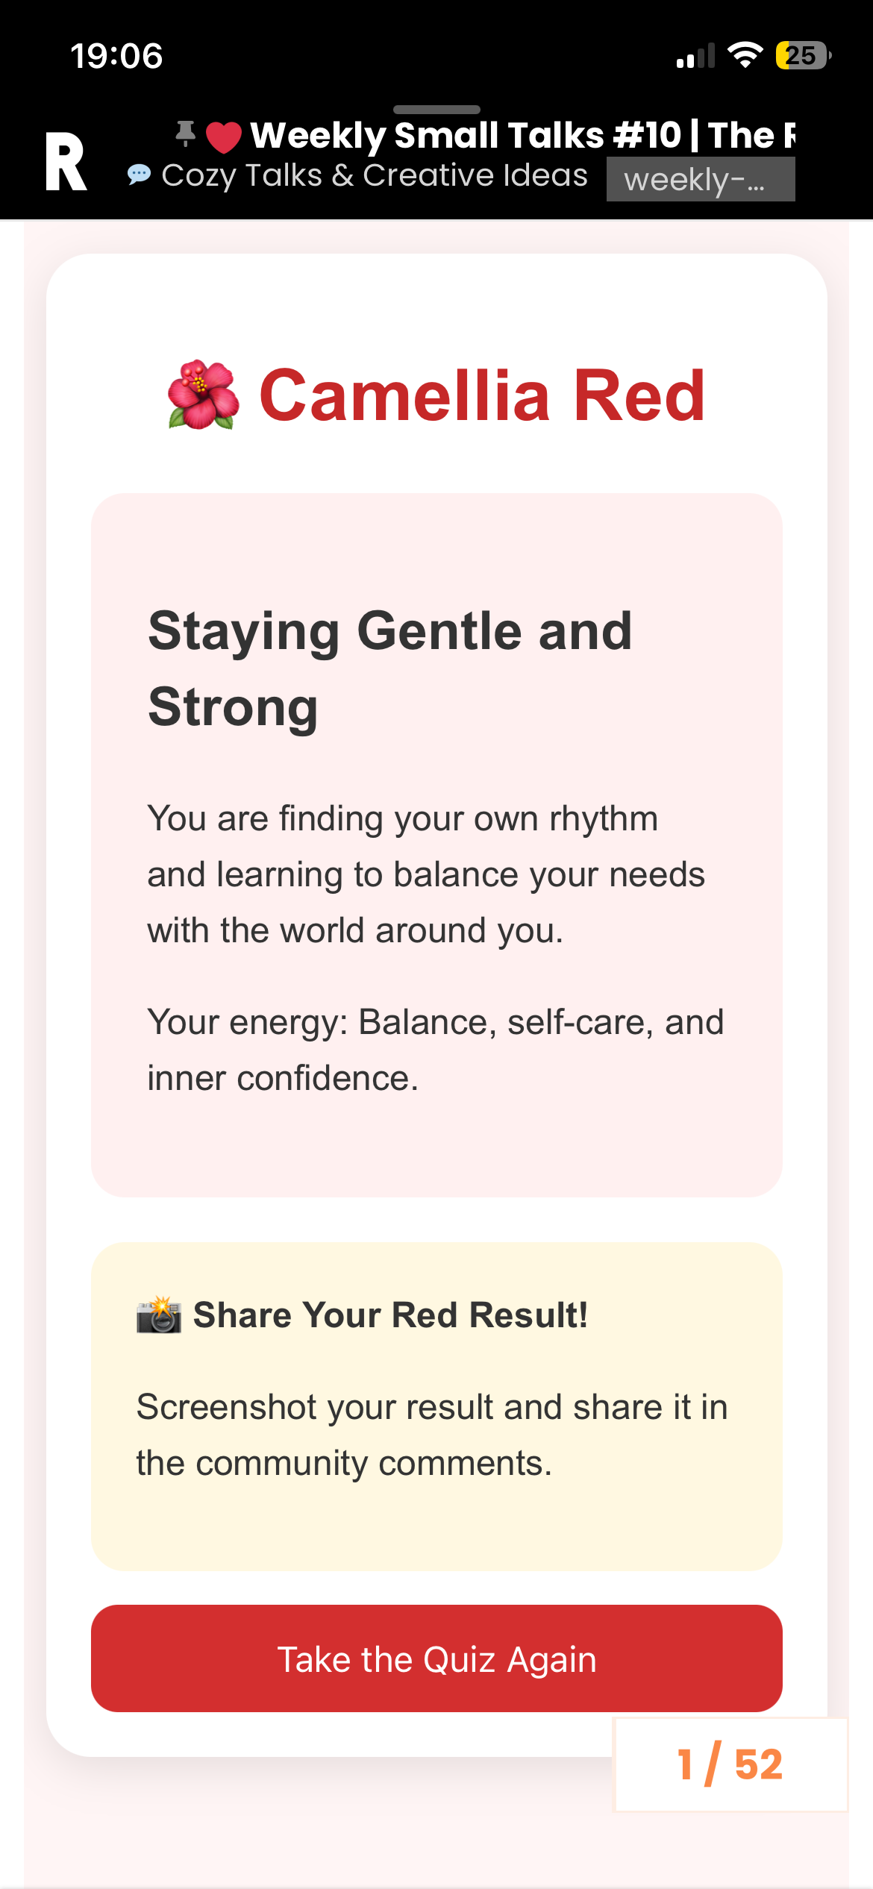Open Cozy Talks & Creative Ideas community

375,175
